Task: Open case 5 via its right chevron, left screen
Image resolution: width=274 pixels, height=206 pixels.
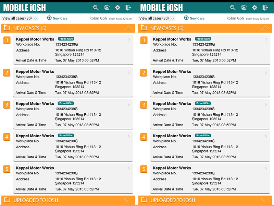Action: click(x=129, y=169)
